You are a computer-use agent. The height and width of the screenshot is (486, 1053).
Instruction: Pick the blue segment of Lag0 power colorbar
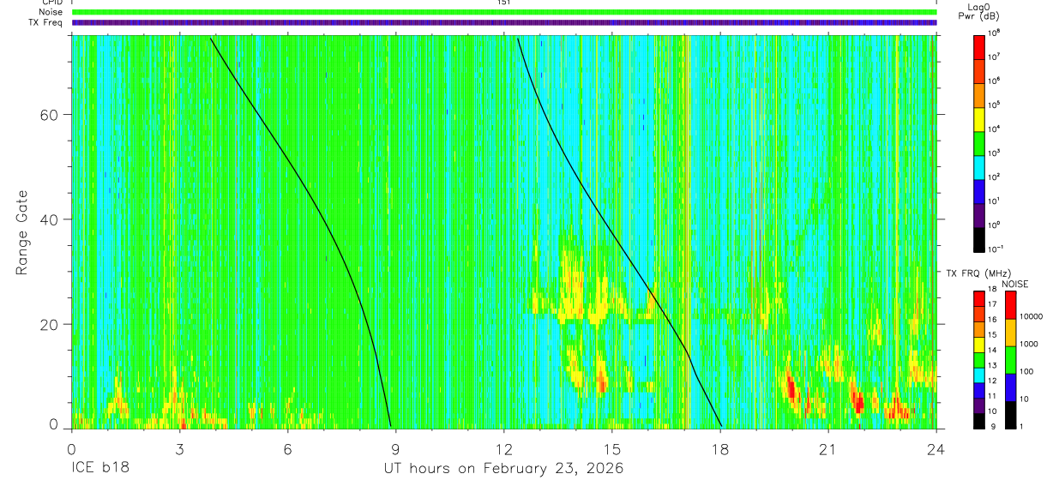[980, 190]
